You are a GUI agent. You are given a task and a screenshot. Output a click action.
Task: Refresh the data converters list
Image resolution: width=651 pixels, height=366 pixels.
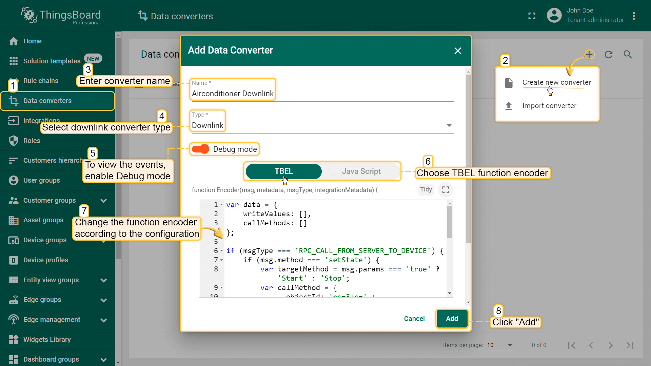click(609, 55)
